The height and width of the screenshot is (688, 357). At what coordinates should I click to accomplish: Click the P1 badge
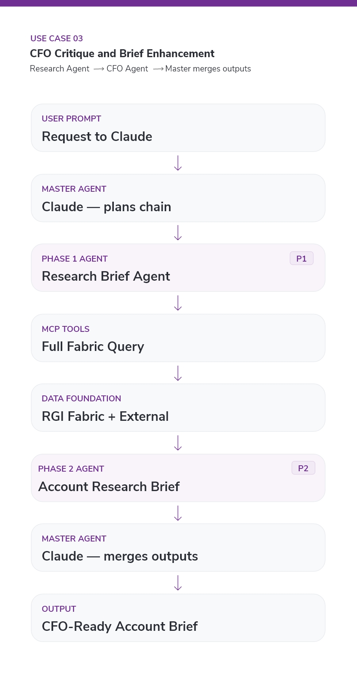(301, 258)
